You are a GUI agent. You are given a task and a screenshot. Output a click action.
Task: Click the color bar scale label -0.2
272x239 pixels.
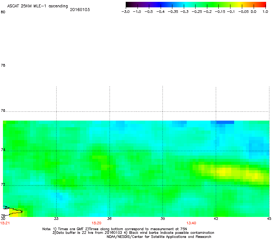pos(207,12)
